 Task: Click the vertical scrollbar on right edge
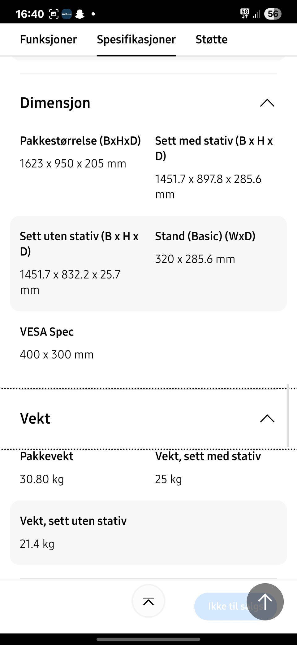[x=288, y=416]
